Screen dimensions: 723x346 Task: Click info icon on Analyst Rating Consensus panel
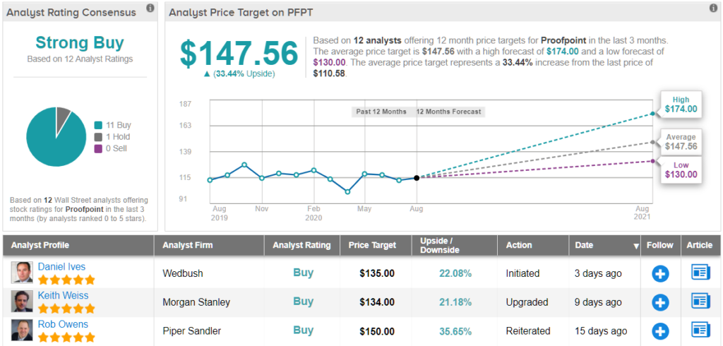(150, 8)
